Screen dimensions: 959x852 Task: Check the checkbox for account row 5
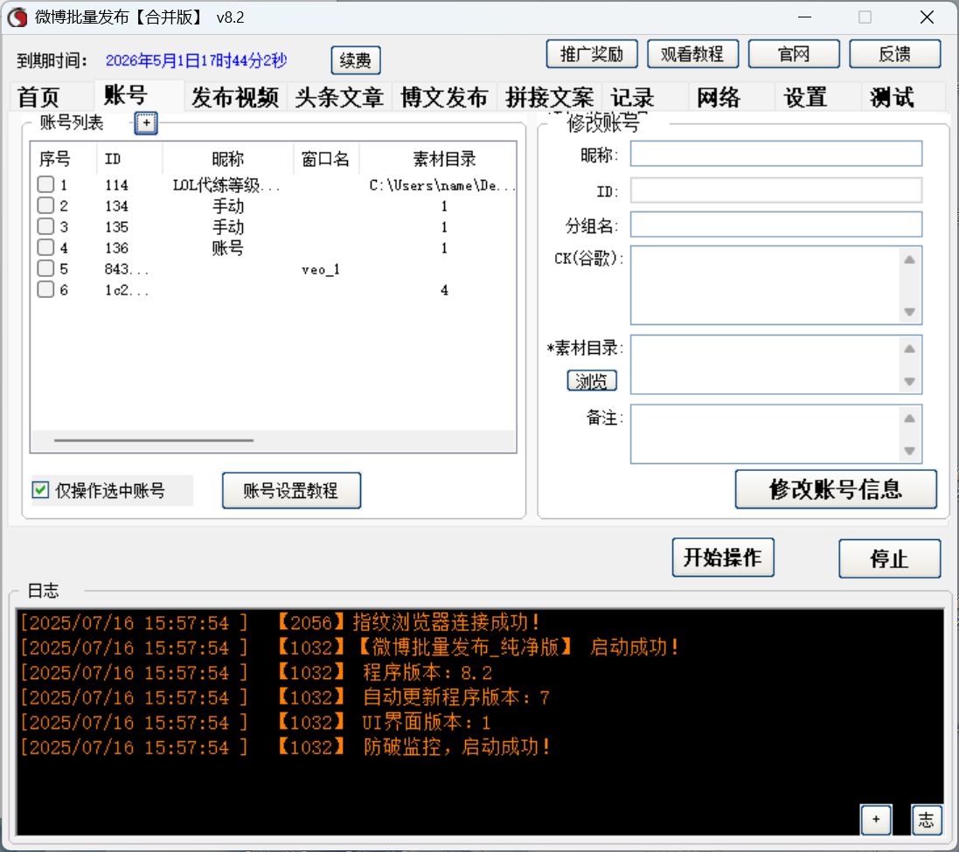pyautogui.click(x=45, y=269)
